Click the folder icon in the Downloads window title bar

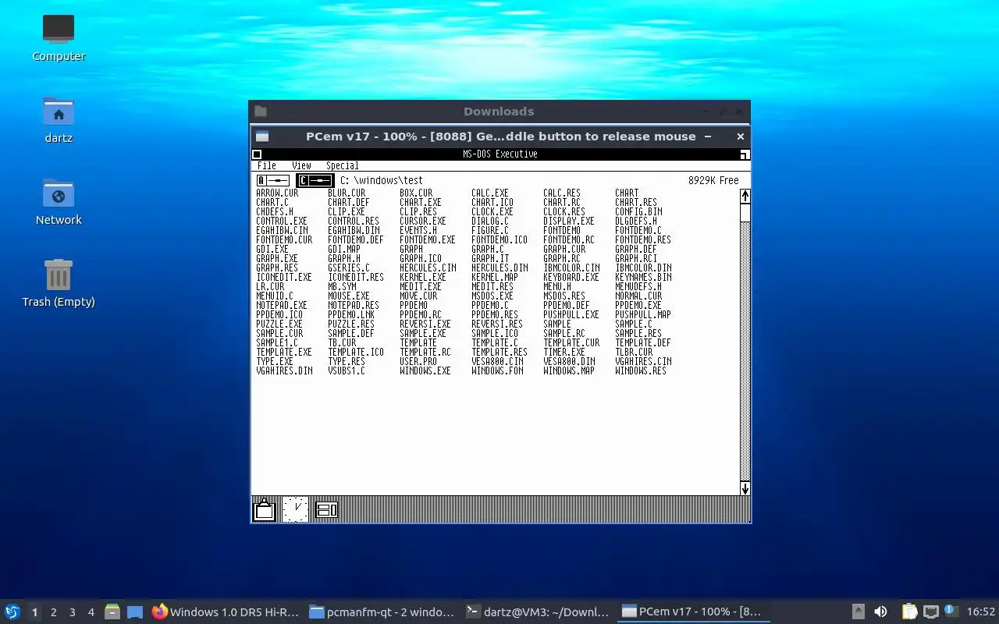click(261, 112)
